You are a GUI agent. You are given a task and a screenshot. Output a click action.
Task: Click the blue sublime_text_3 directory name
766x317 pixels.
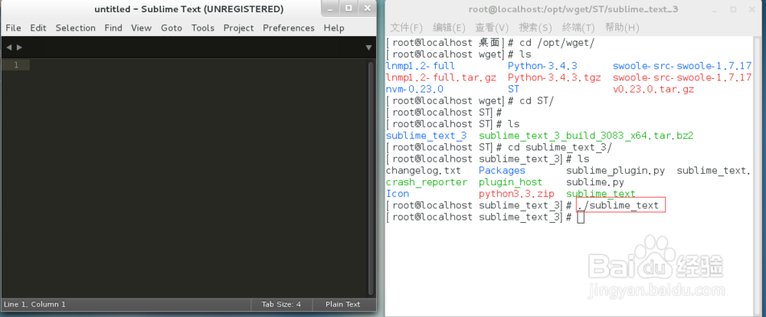pos(426,136)
